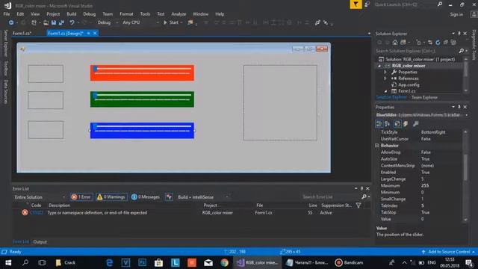The image size is (478, 269).
Task: Switch to the Form1.cs code tab
Action: (x=22, y=33)
